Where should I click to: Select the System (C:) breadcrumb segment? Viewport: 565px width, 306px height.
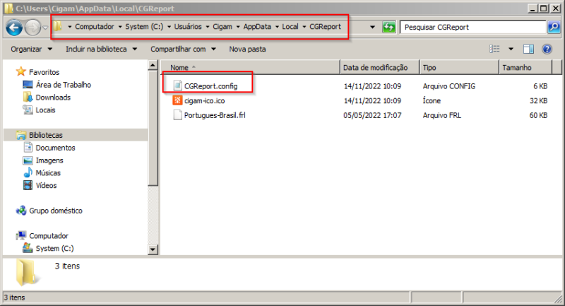(144, 27)
